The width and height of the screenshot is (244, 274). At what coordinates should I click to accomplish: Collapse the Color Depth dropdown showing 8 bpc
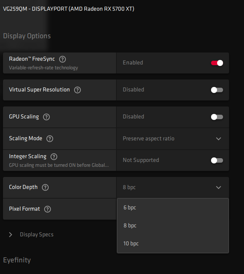coord(173,187)
